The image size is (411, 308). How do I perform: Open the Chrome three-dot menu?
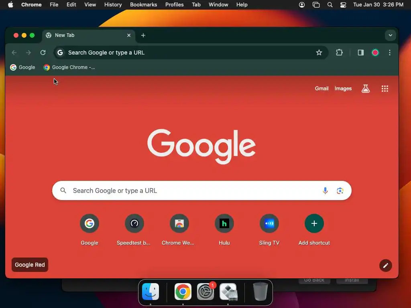tap(390, 53)
